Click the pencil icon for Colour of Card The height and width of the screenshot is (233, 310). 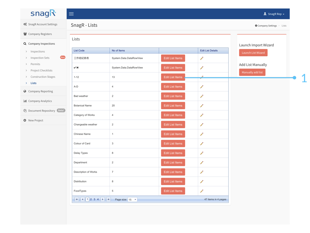tap(202, 144)
